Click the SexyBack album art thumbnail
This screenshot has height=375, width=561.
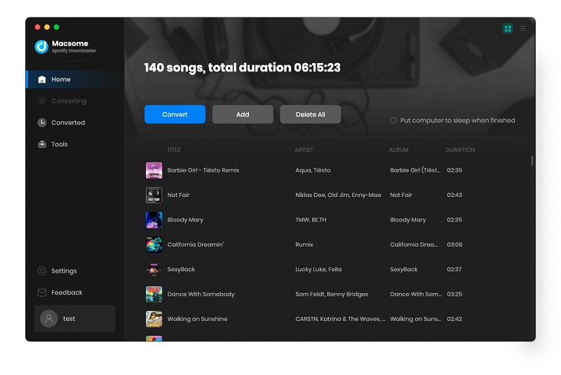click(x=154, y=270)
